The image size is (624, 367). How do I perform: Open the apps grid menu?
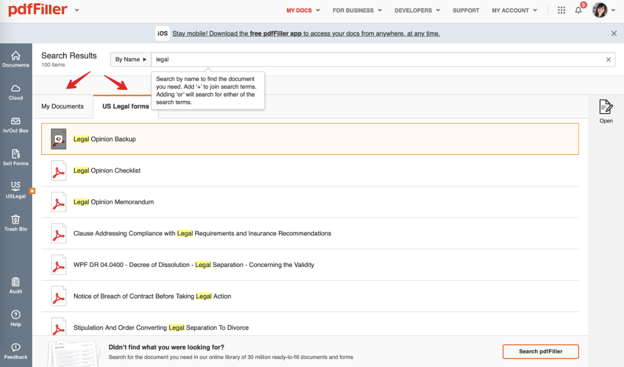(561, 10)
